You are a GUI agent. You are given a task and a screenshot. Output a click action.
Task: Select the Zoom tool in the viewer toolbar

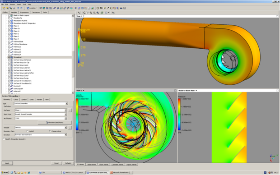click(x=91, y=13)
